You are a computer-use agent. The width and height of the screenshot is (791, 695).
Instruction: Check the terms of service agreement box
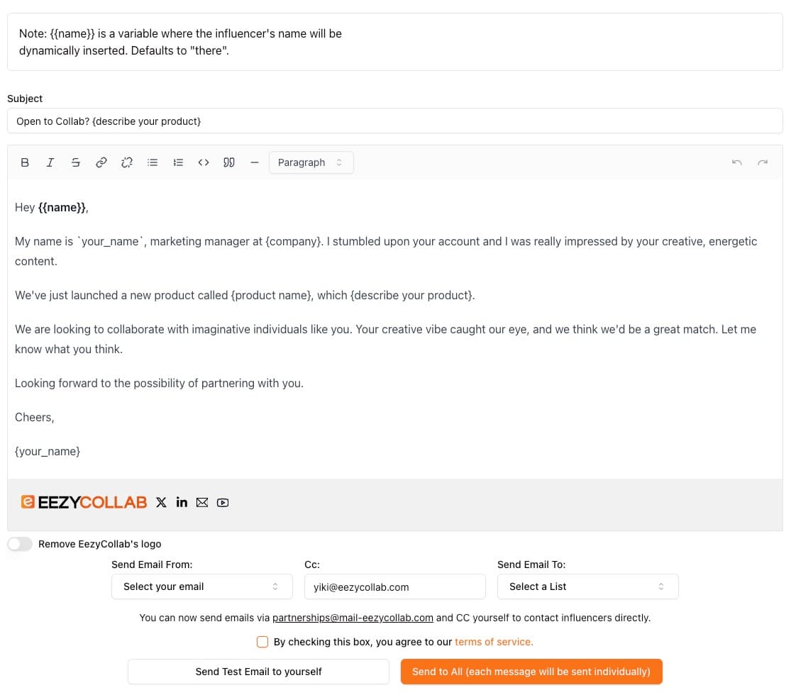[262, 642]
